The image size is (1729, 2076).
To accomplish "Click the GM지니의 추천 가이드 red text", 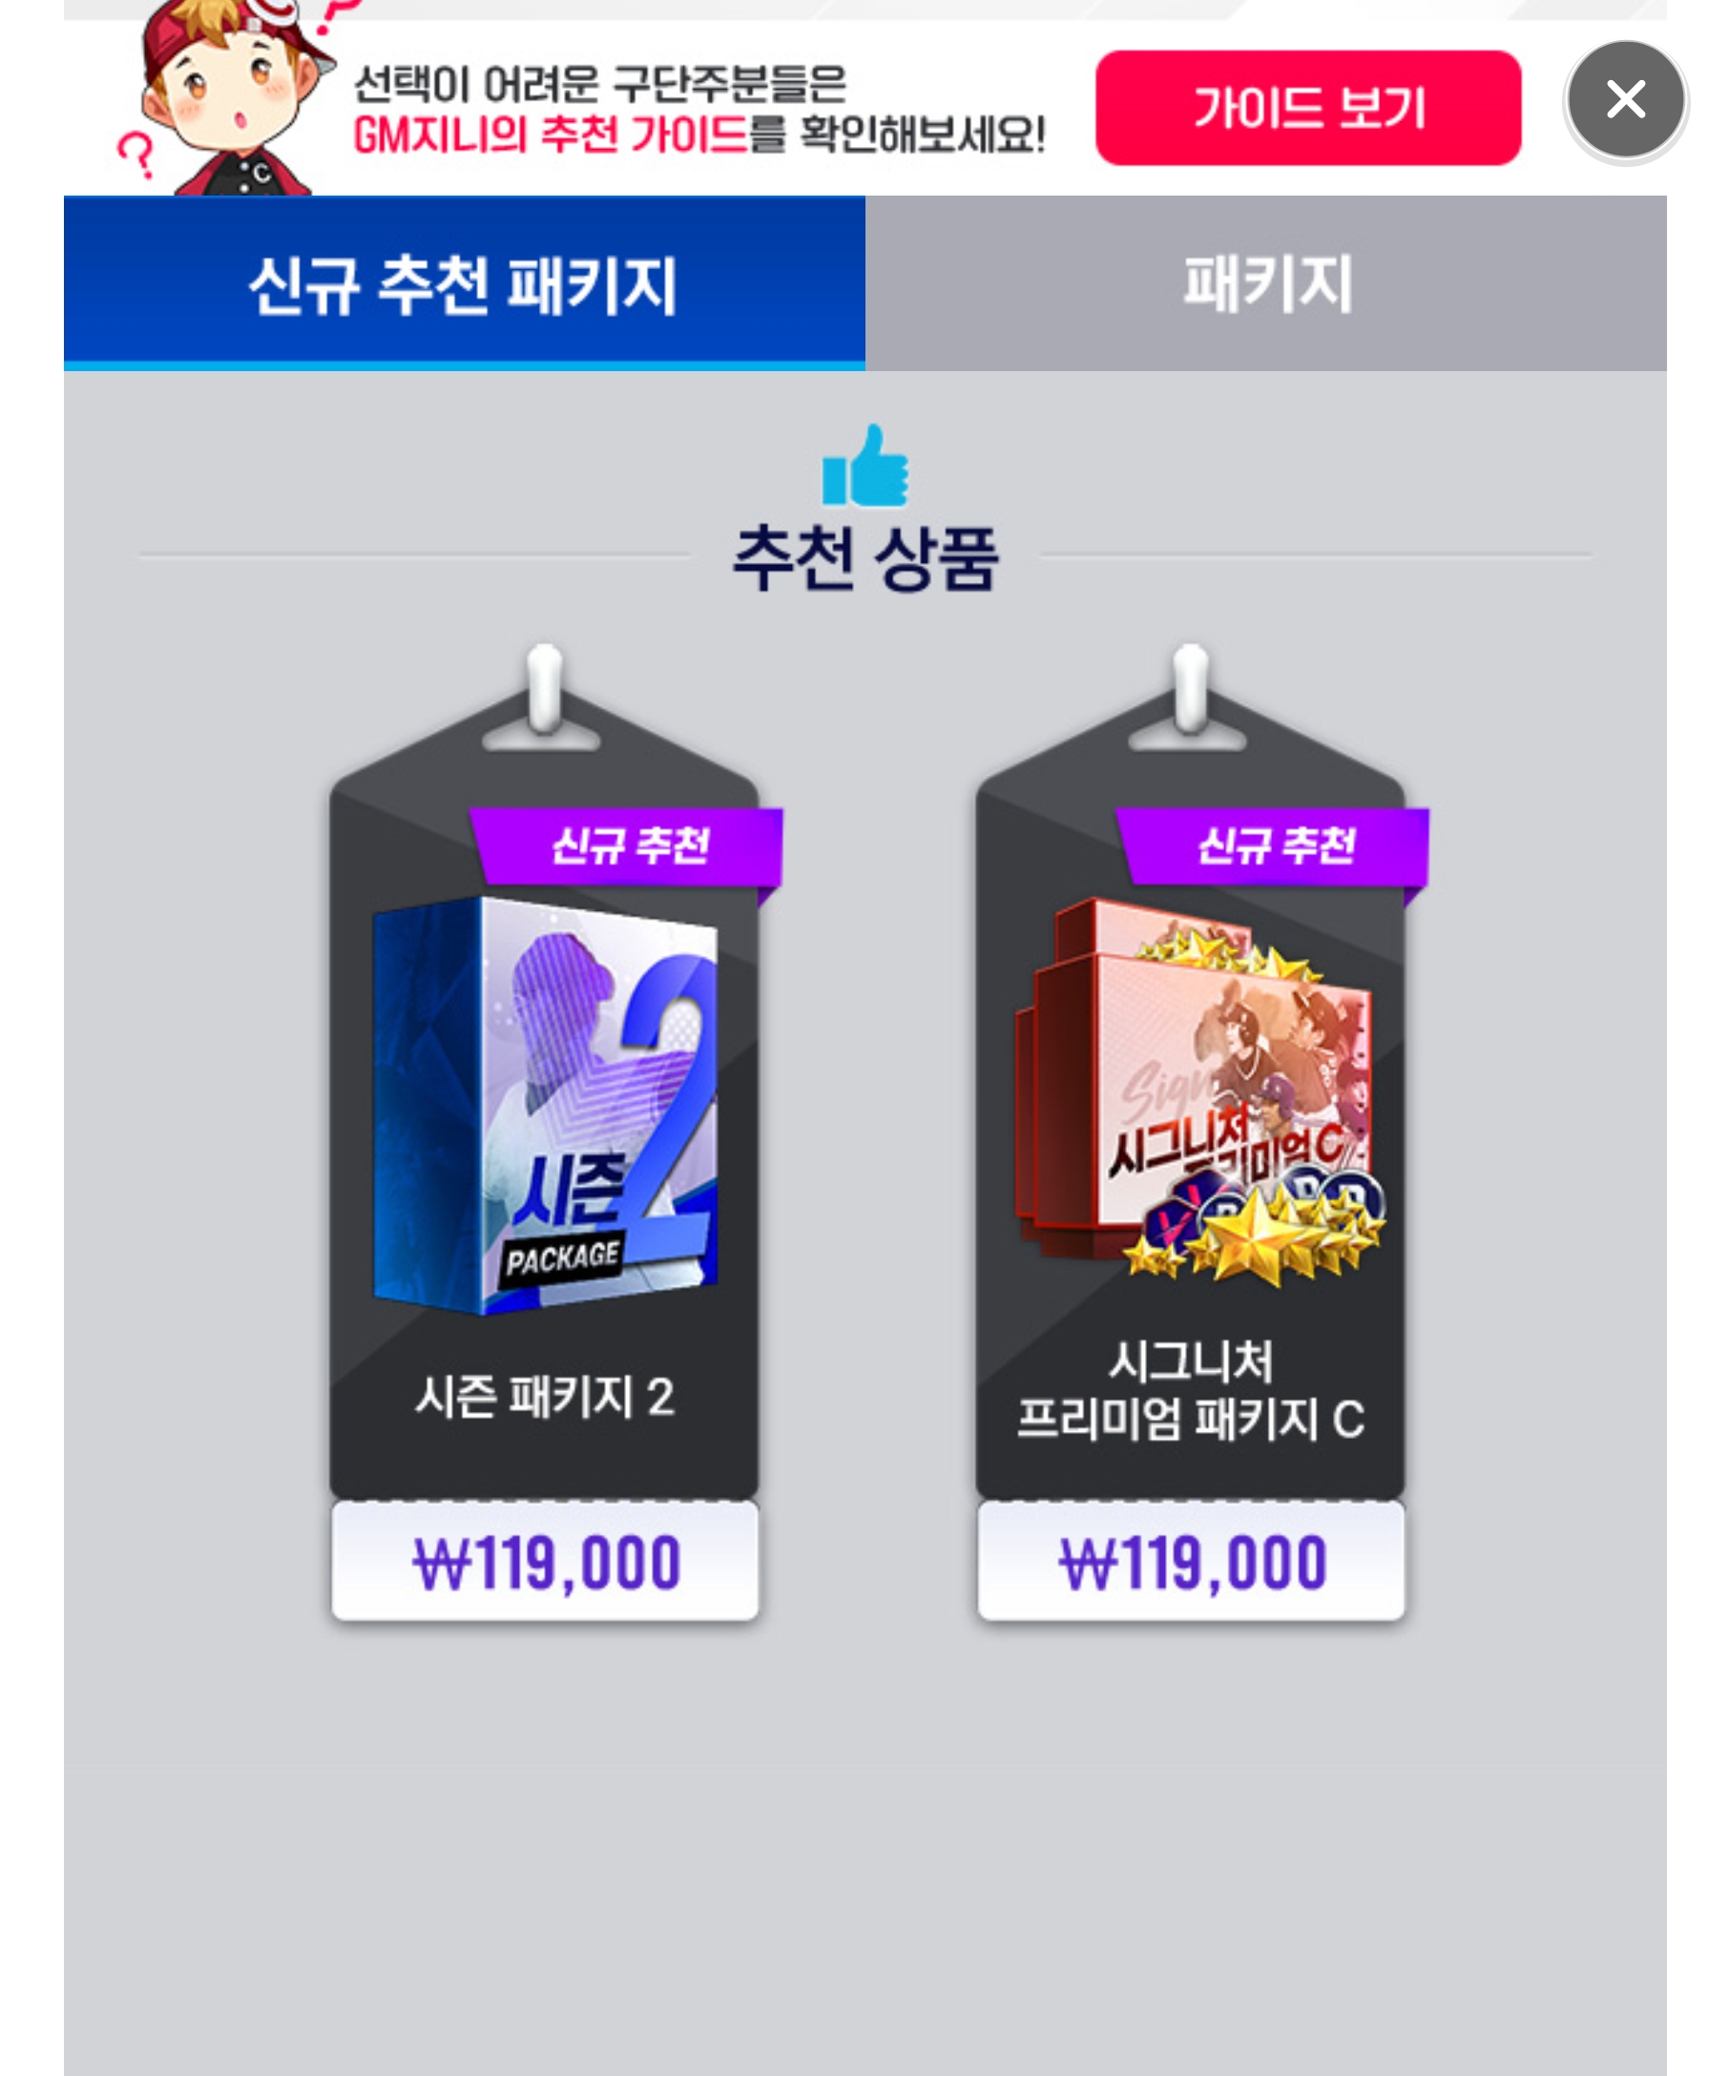I will [x=550, y=135].
